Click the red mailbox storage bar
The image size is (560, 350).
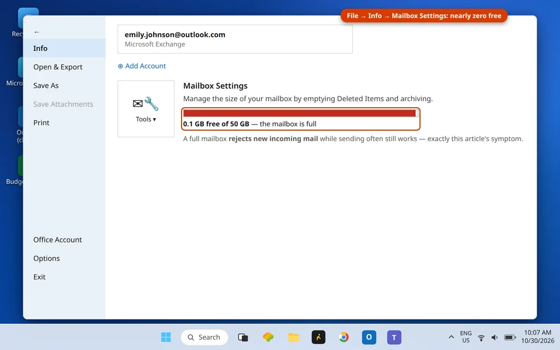click(300, 113)
